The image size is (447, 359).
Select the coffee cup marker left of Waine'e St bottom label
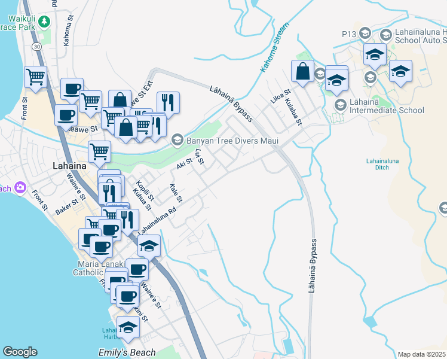[128, 297]
